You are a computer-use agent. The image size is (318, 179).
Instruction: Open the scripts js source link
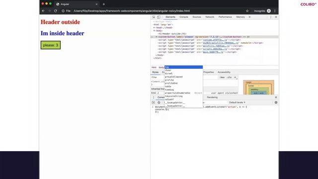[x=215, y=49]
